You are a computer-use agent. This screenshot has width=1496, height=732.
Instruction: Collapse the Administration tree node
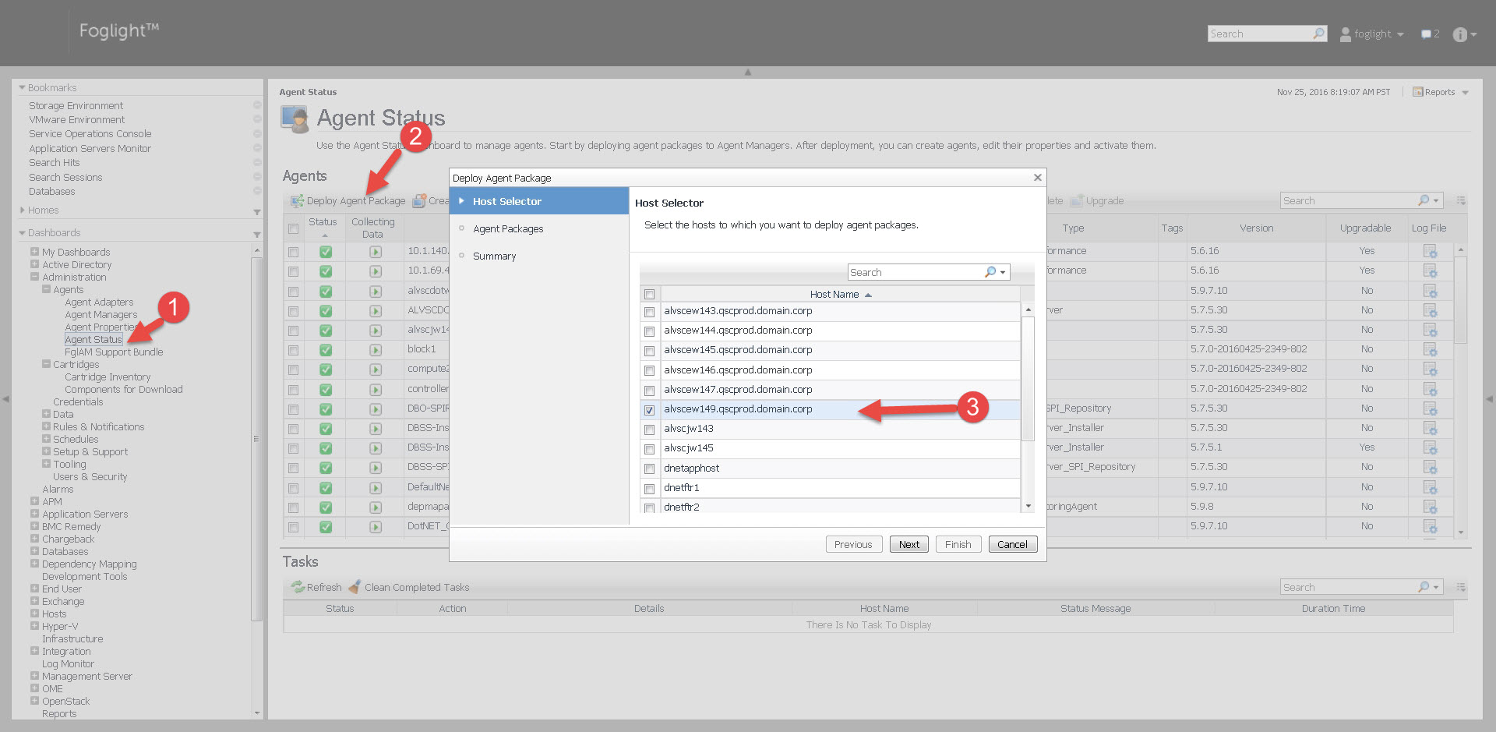click(34, 277)
